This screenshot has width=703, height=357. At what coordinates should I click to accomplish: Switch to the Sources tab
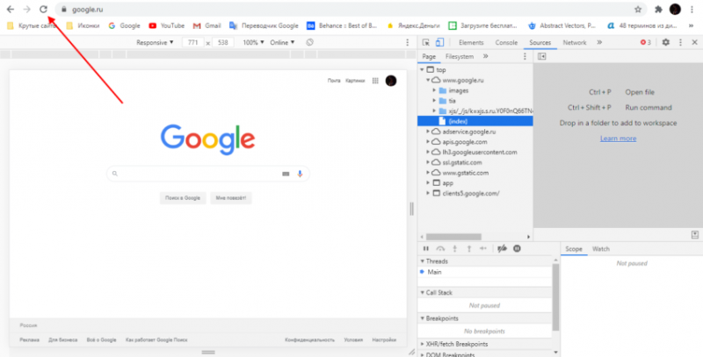coord(540,42)
